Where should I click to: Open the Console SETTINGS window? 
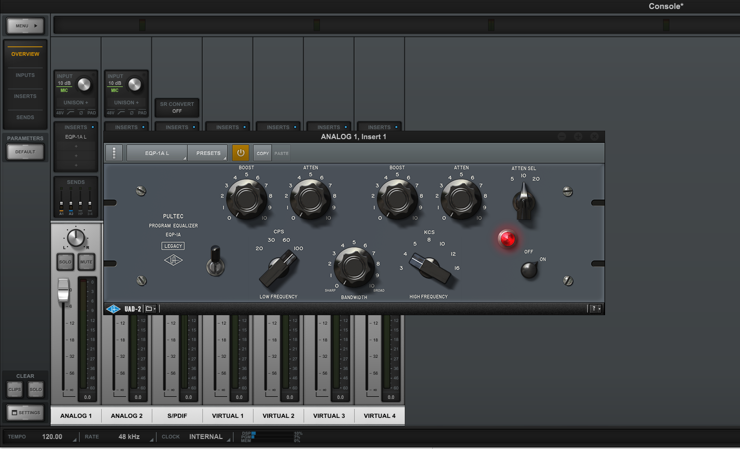pyautogui.click(x=25, y=413)
